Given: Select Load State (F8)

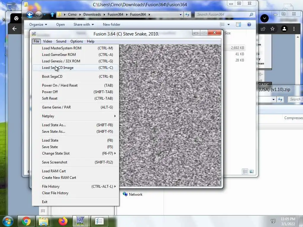Looking at the screenshot, I should 75,140.
